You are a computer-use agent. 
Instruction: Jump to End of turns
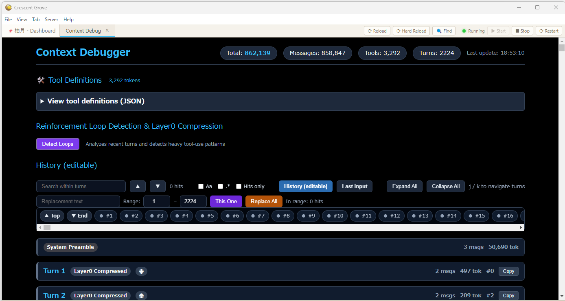(x=79, y=216)
